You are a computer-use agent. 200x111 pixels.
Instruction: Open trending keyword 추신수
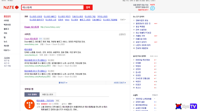click(138, 88)
